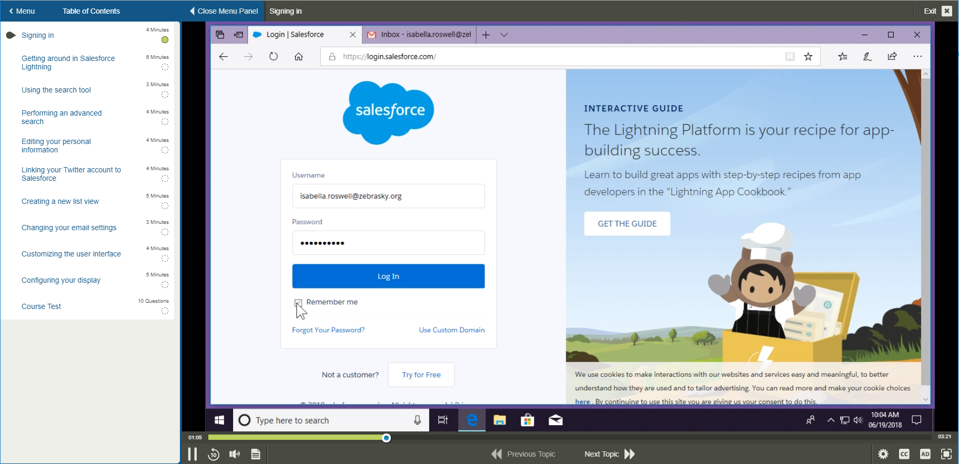The height and width of the screenshot is (464, 959).
Task: Collapse sidebar with Close Menu Panel
Action: click(224, 11)
